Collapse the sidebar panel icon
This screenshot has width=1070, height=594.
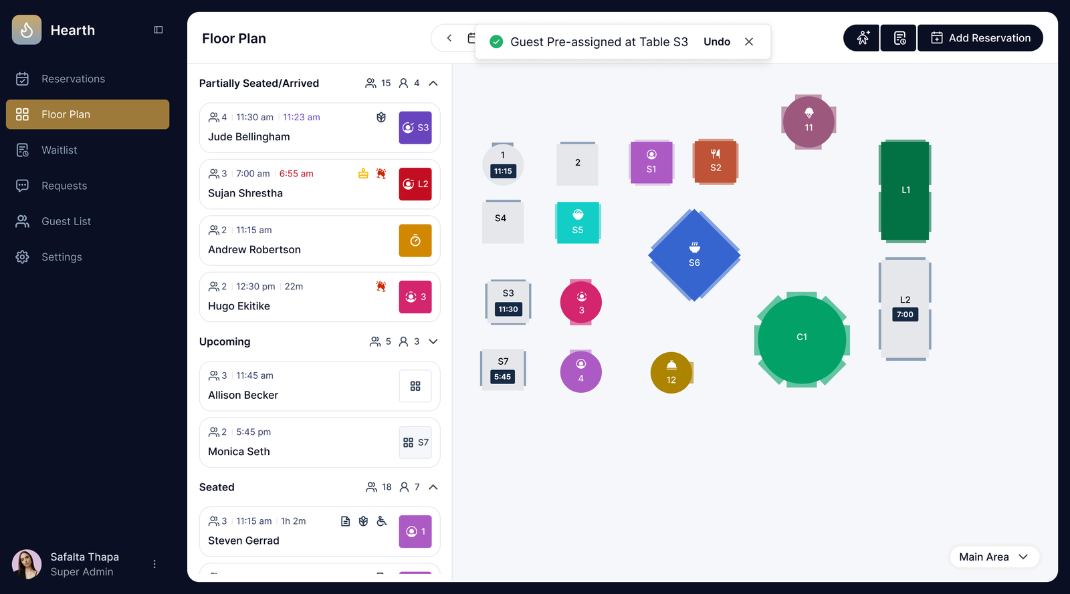pos(158,30)
